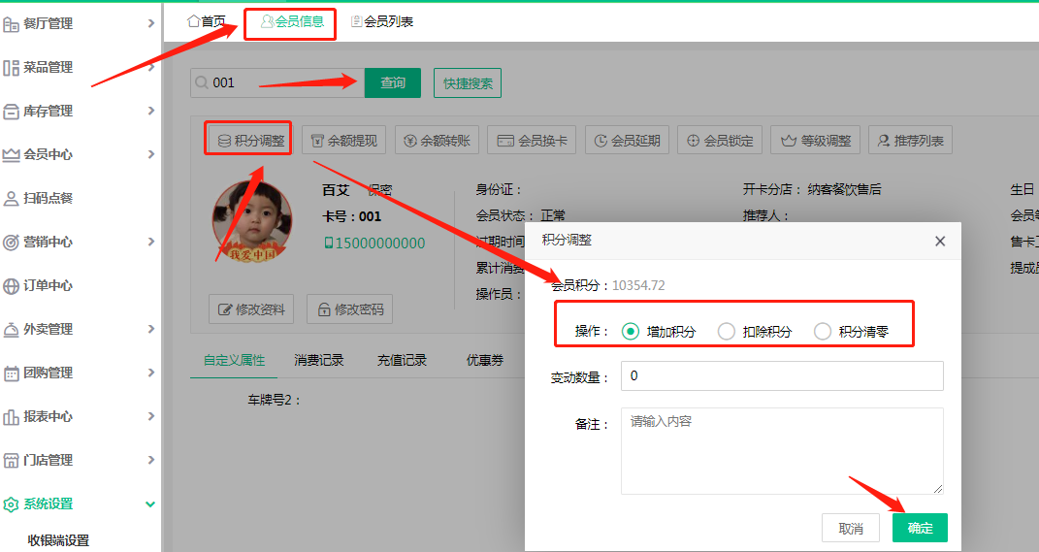Select 扣除积分 radio option
This screenshot has height=552, width=1039.
tap(727, 332)
